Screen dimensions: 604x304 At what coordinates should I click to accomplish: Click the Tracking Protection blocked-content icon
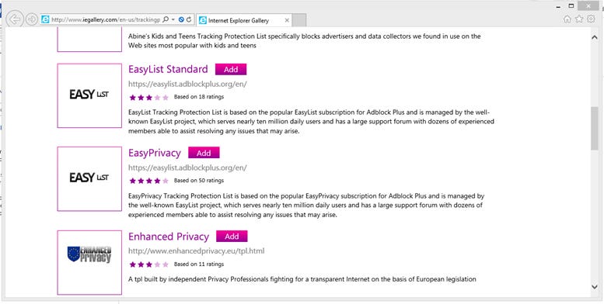(181, 19)
